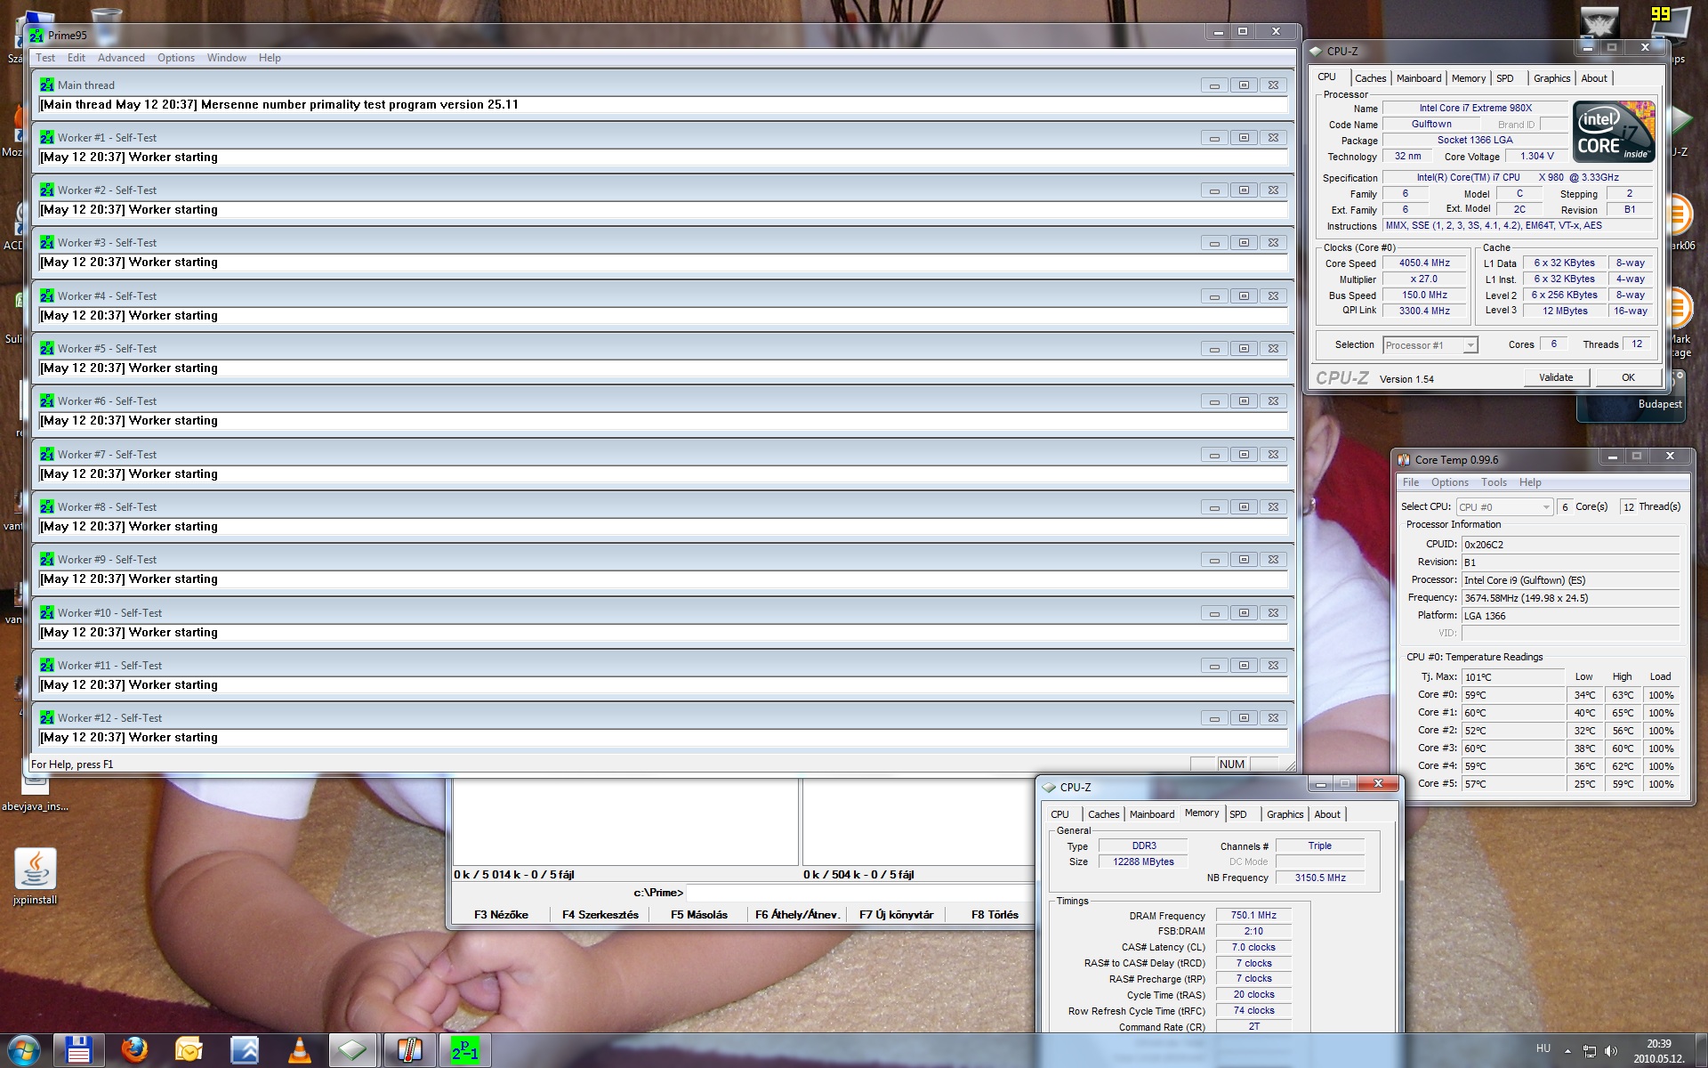1708x1068 pixels.
Task: Close the Worker #12 Self-Test child window
Action: coord(1273,718)
